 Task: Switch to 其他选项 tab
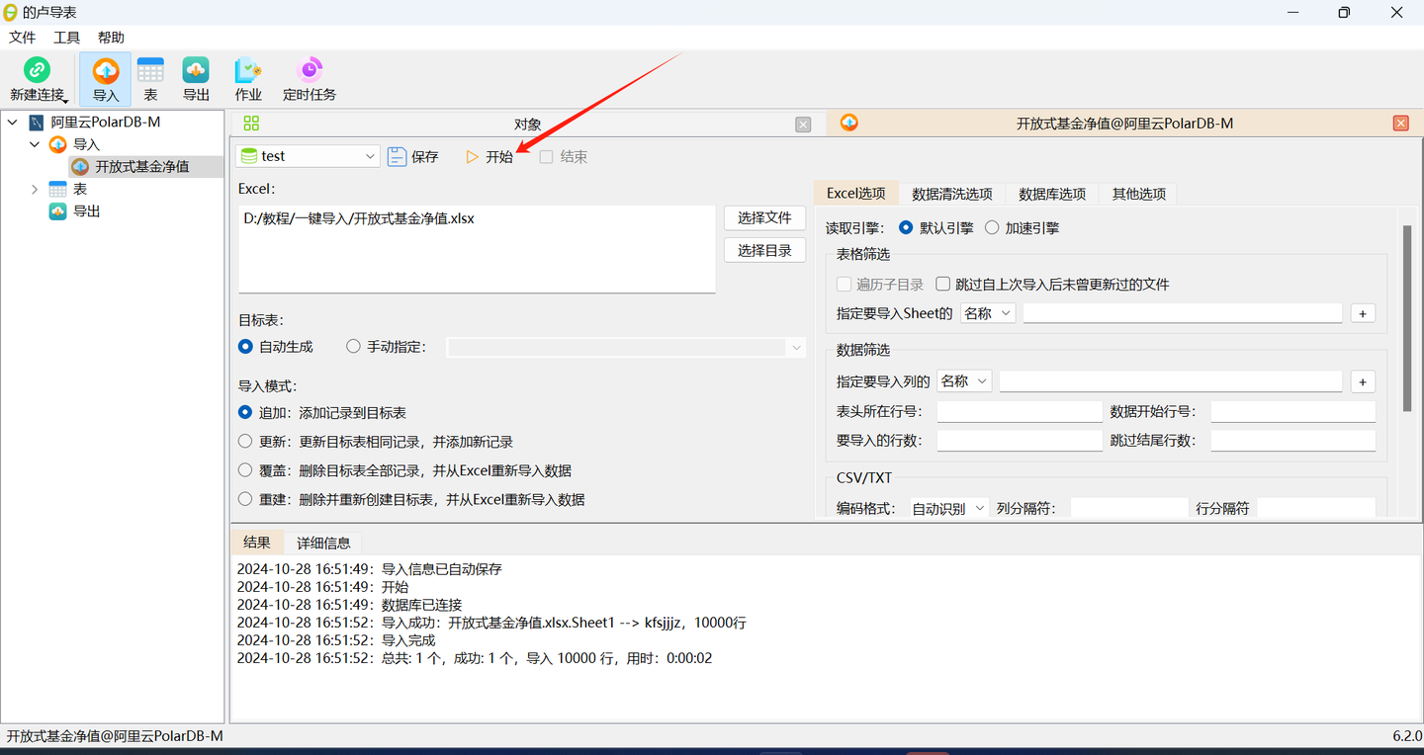(x=1139, y=194)
